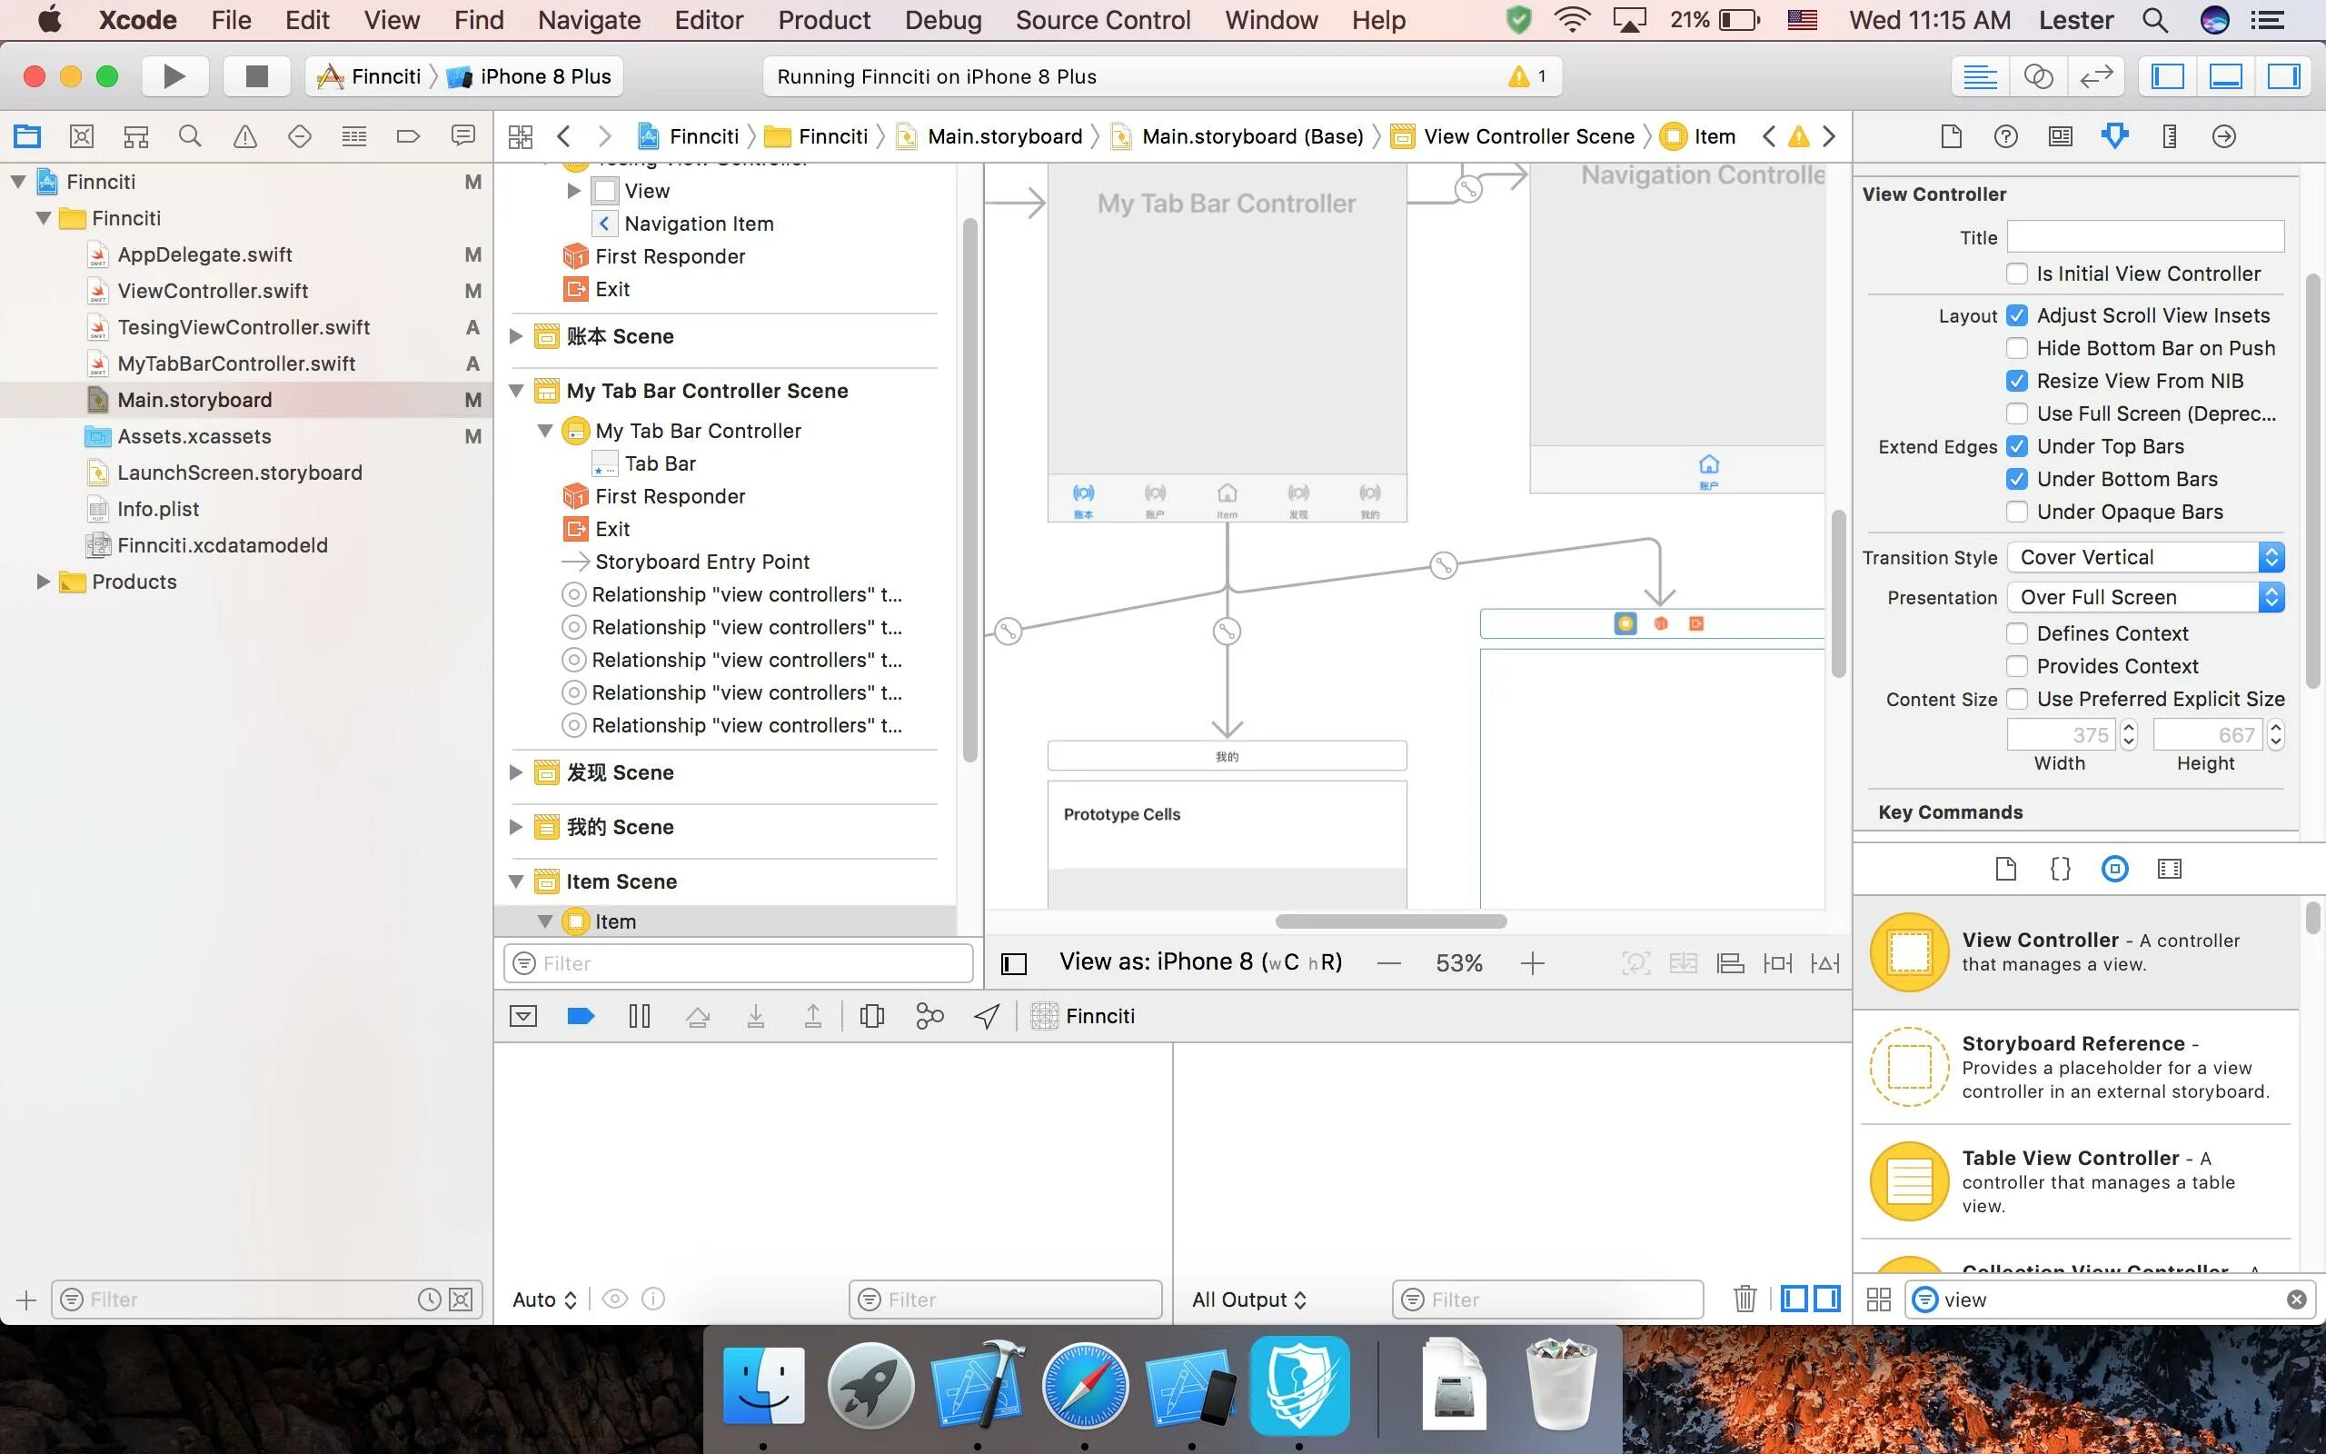
Task: Select Source Control menu item
Action: pyautogui.click(x=1104, y=20)
